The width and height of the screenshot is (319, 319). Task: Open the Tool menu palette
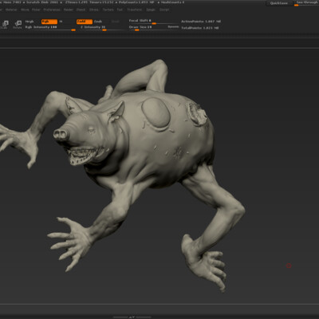tap(120, 10)
